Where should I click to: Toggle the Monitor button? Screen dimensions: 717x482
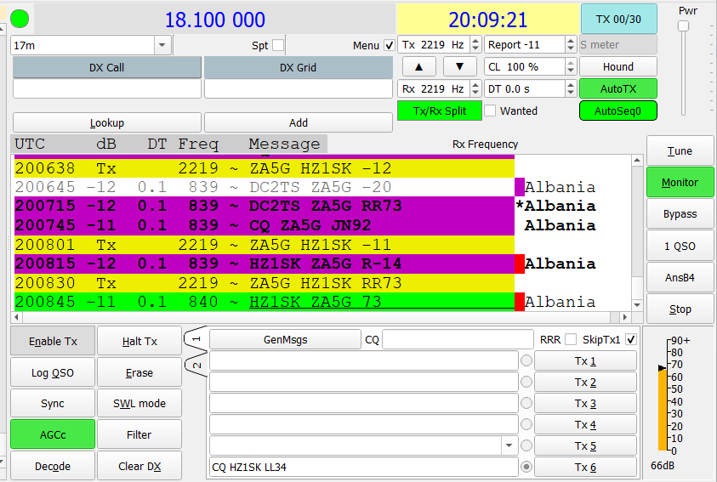pos(680,182)
